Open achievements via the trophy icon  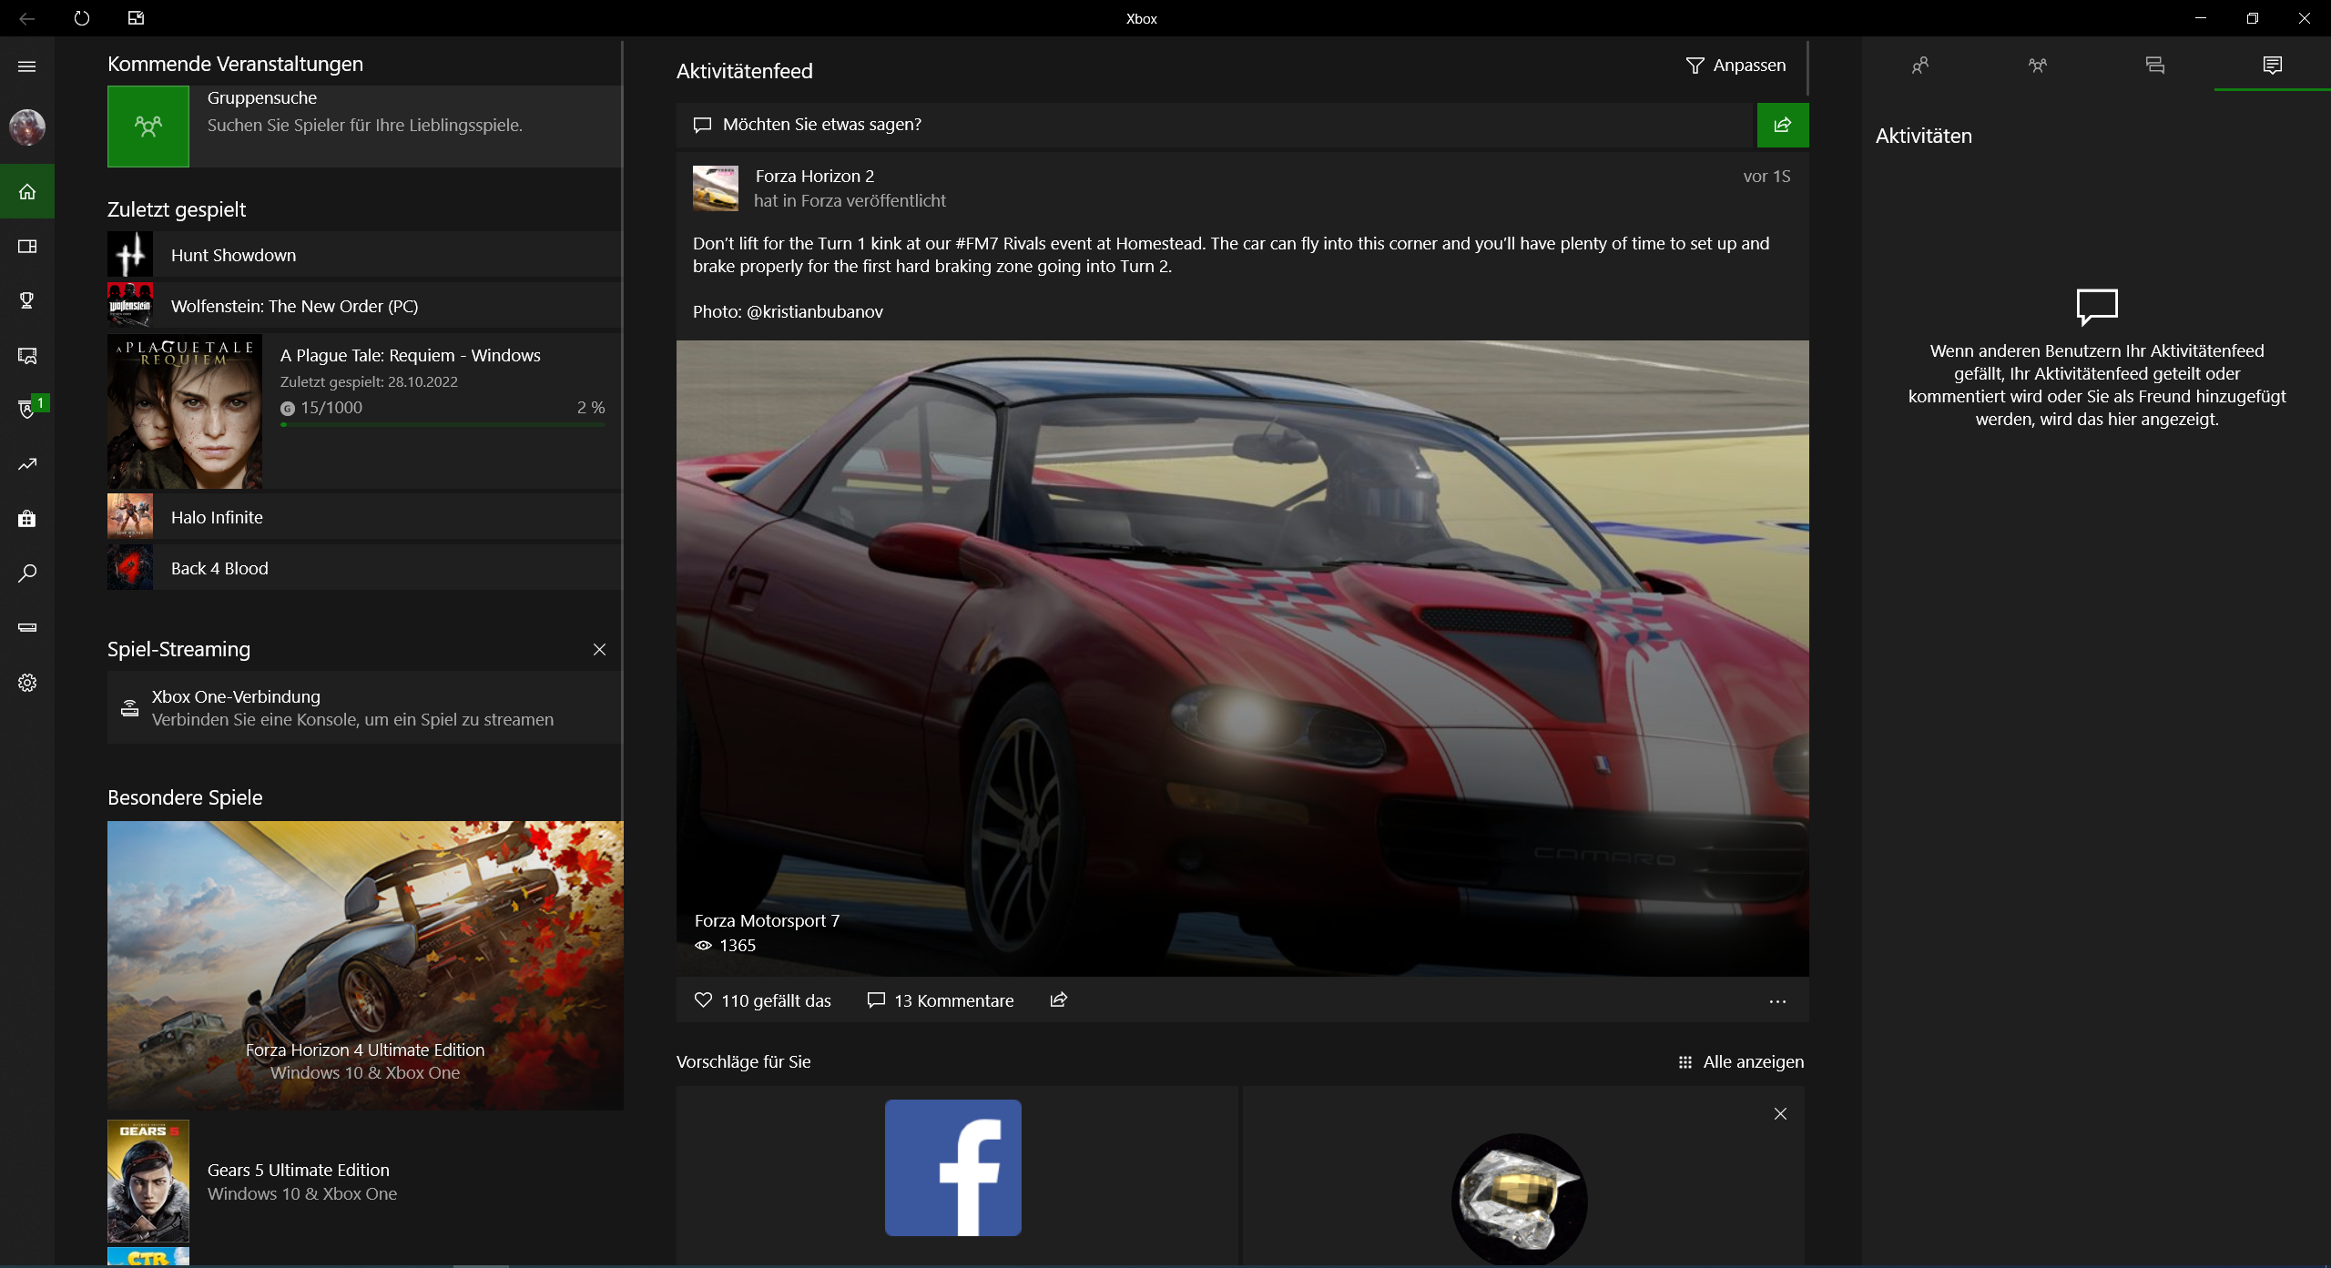click(27, 300)
